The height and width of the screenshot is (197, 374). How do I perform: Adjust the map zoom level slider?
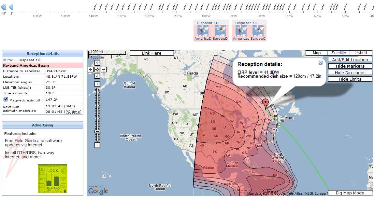click(97, 131)
